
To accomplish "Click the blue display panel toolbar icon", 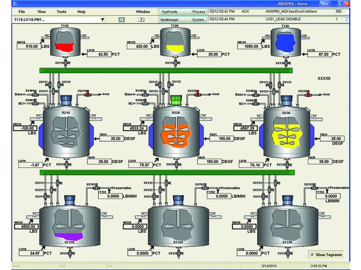I will click(x=121, y=20).
